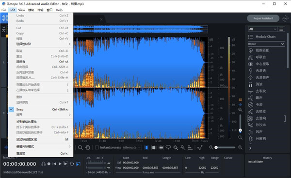This screenshot has height=178, width=291.
Task: Choose 找到类似的事件 from Edit menu
Action: tap(41, 122)
